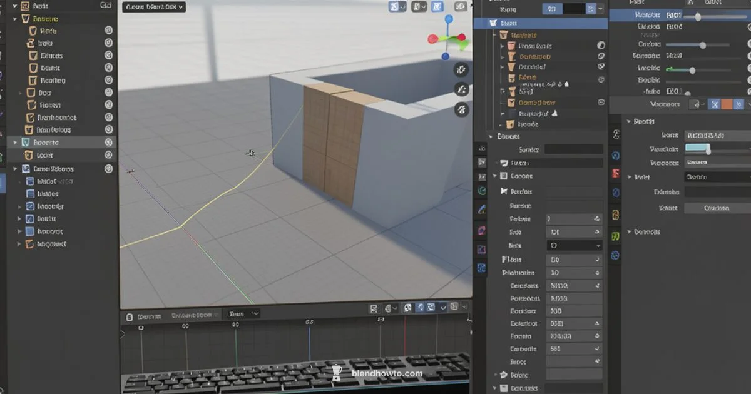Toggle into orthographic view using the grid icon
Image resolution: width=751 pixels, height=394 pixels.
point(461,109)
